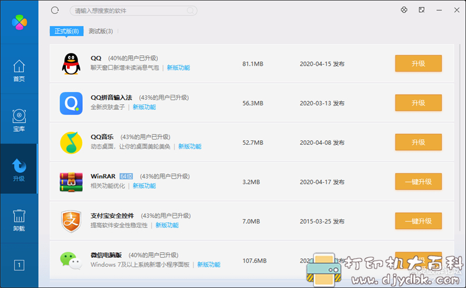The image size is (466, 288).
Task: Click the 相关功能优化 description
Action: coord(108,186)
